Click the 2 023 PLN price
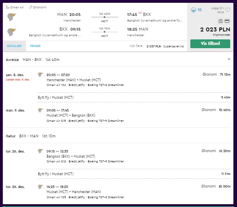Image resolution: width=237 pixels, height=207 pixels. pyautogui.click(x=215, y=29)
